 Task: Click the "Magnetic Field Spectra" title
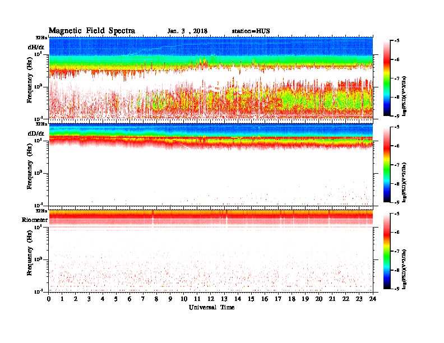coord(92,31)
